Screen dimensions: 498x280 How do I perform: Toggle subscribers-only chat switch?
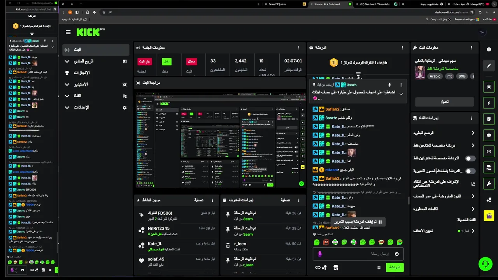(x=470, y=158)
